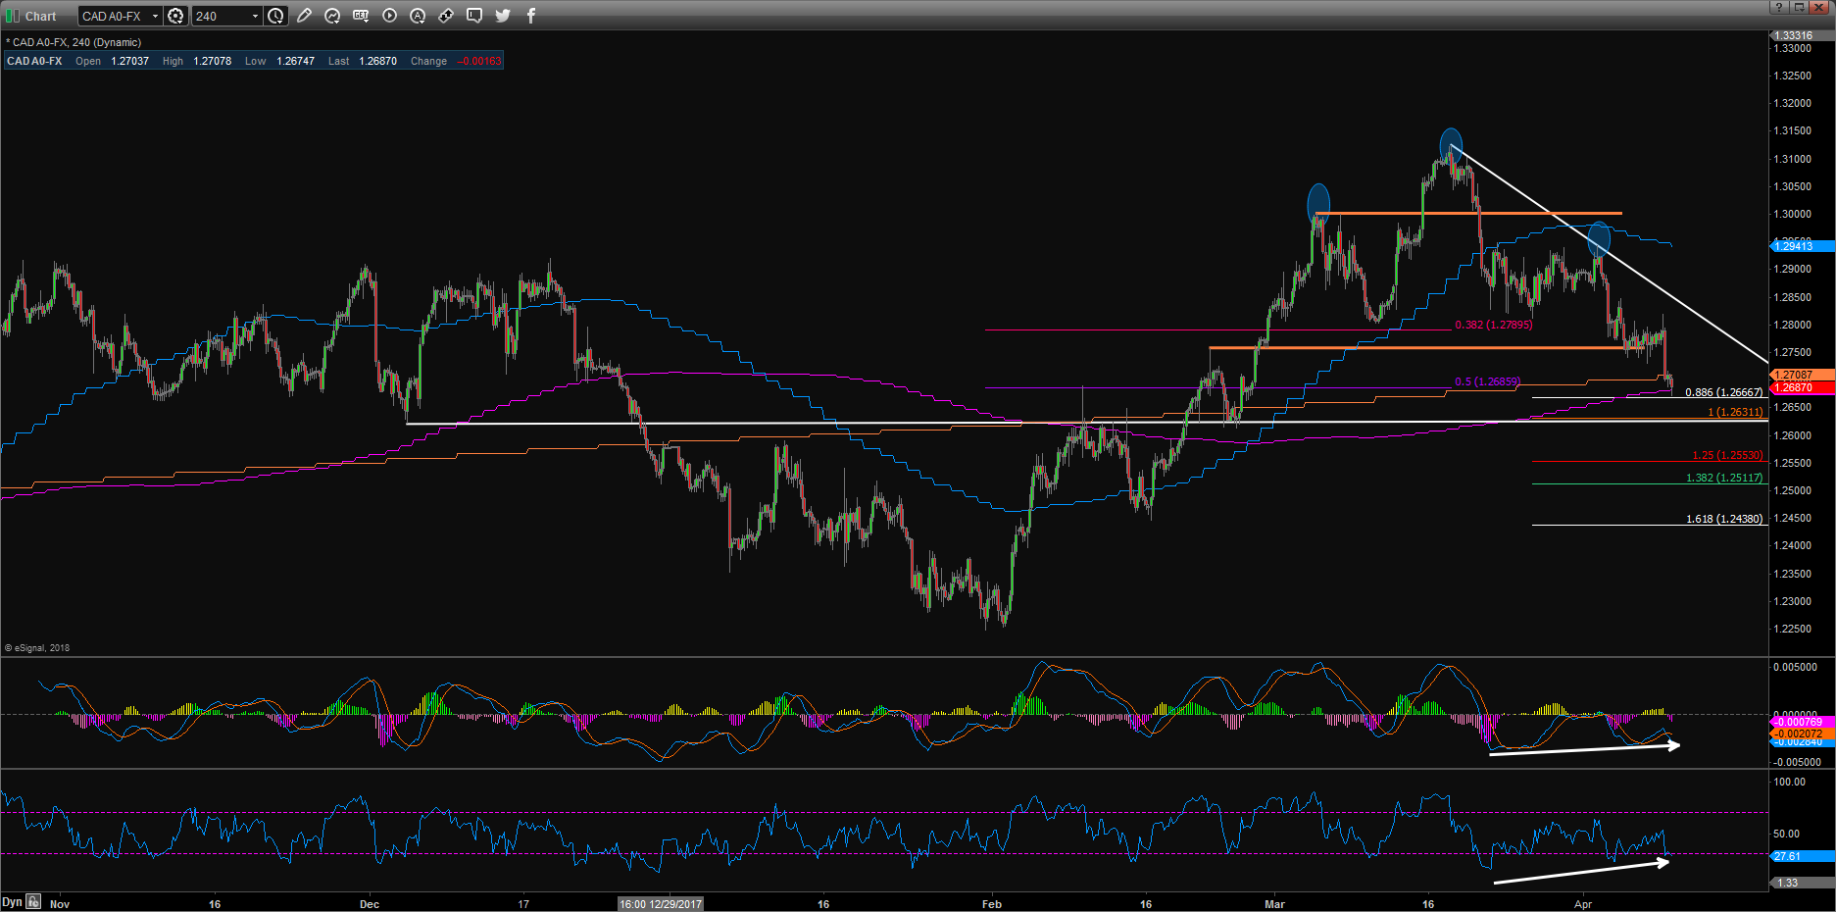This screenshot has width=1836, height=912.
Task: Click the Feb label on time axis
Action: tap(992, 904)
